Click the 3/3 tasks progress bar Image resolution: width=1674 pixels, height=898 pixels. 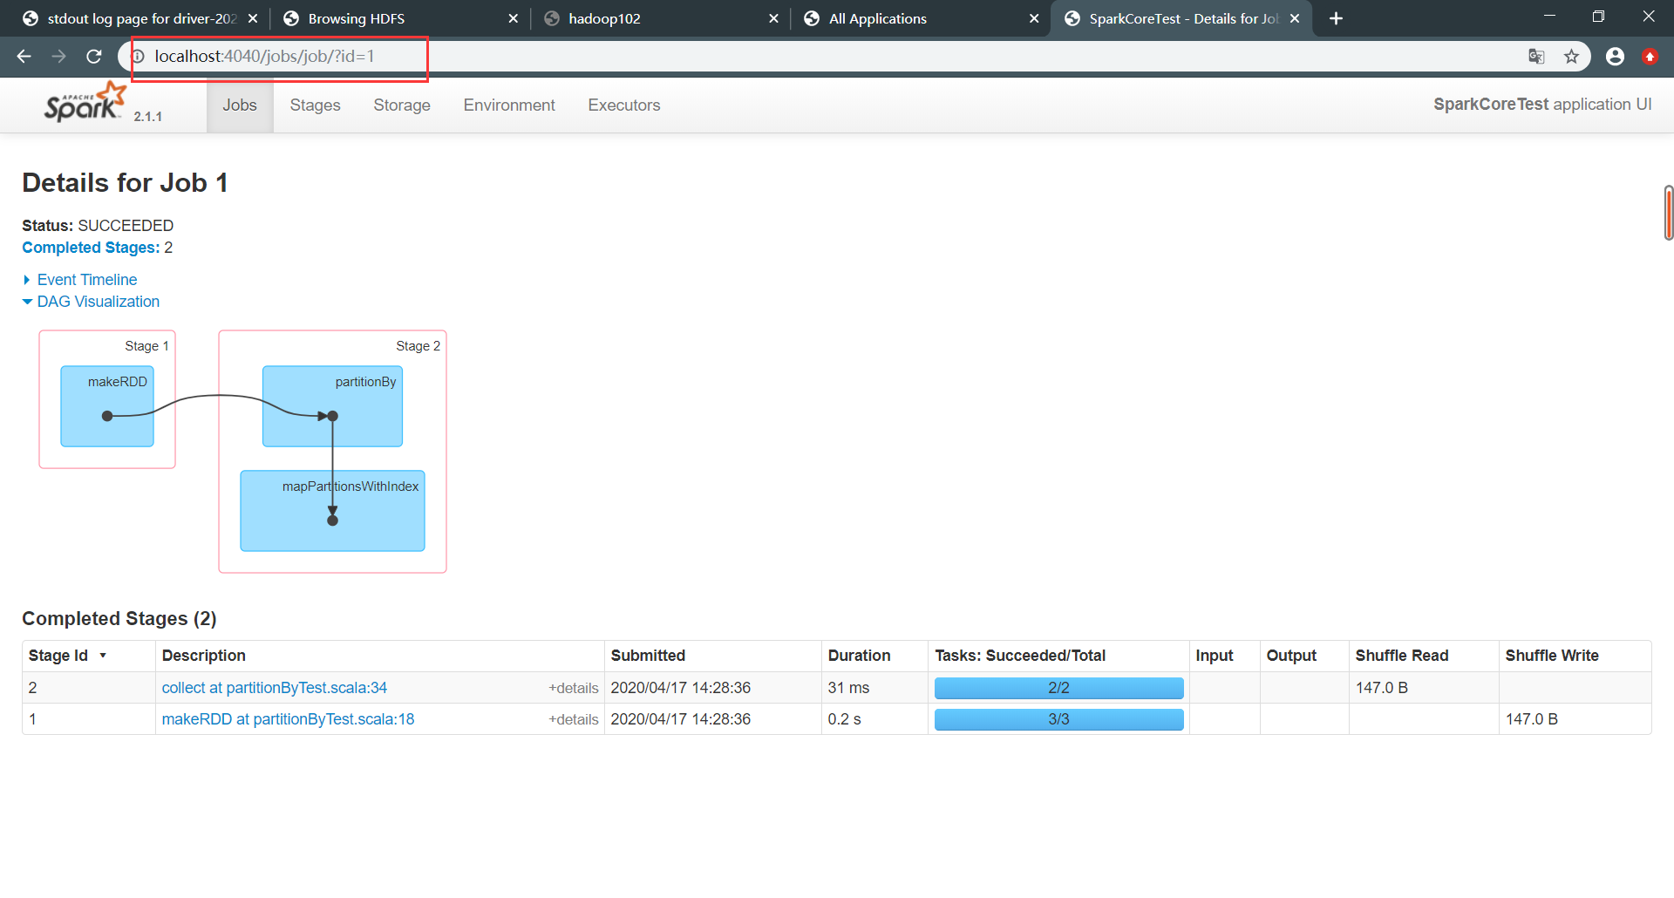coord(1058,719)
